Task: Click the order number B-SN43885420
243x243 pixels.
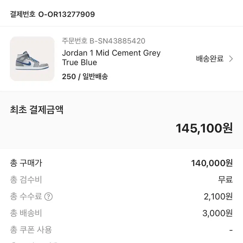Action: [x=117, y=41]
